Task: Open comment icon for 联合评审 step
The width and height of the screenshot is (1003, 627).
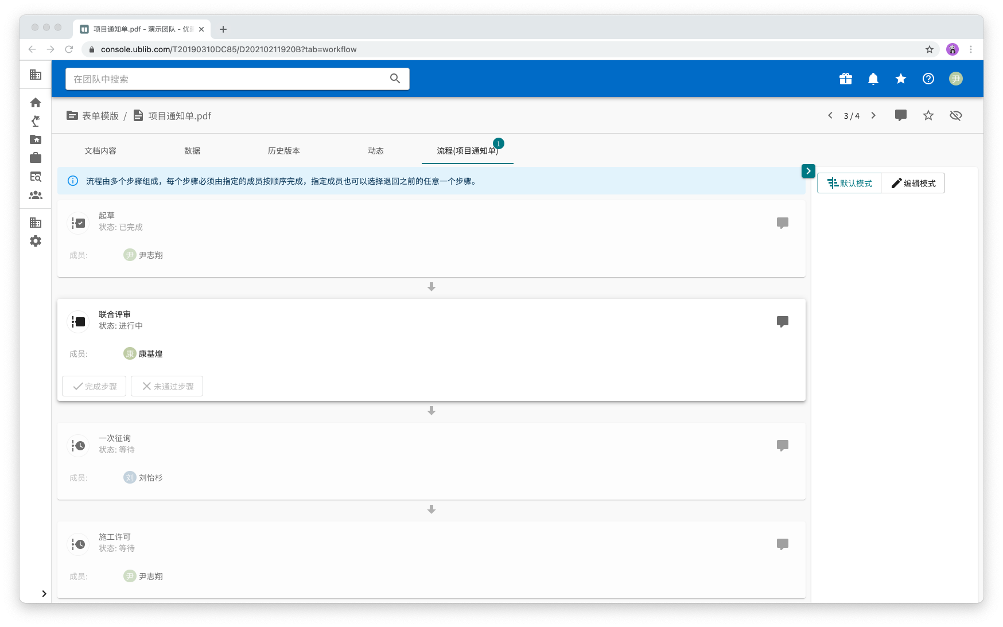Action: (782, 321)
